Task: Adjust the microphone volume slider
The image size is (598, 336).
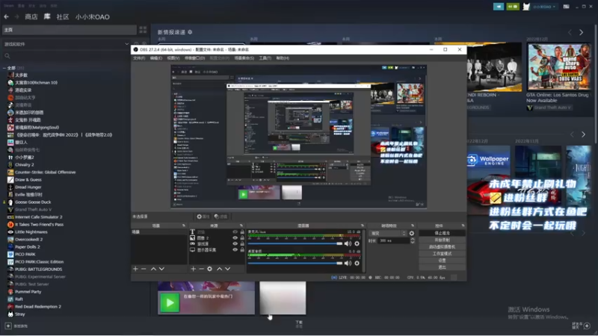Action: click(295, 243)
